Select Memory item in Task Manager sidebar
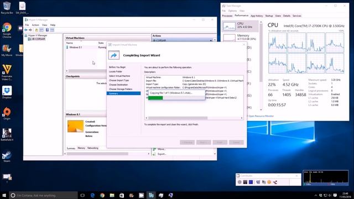The width and height of the screenshot is (354, 199). tap(240, 37)
